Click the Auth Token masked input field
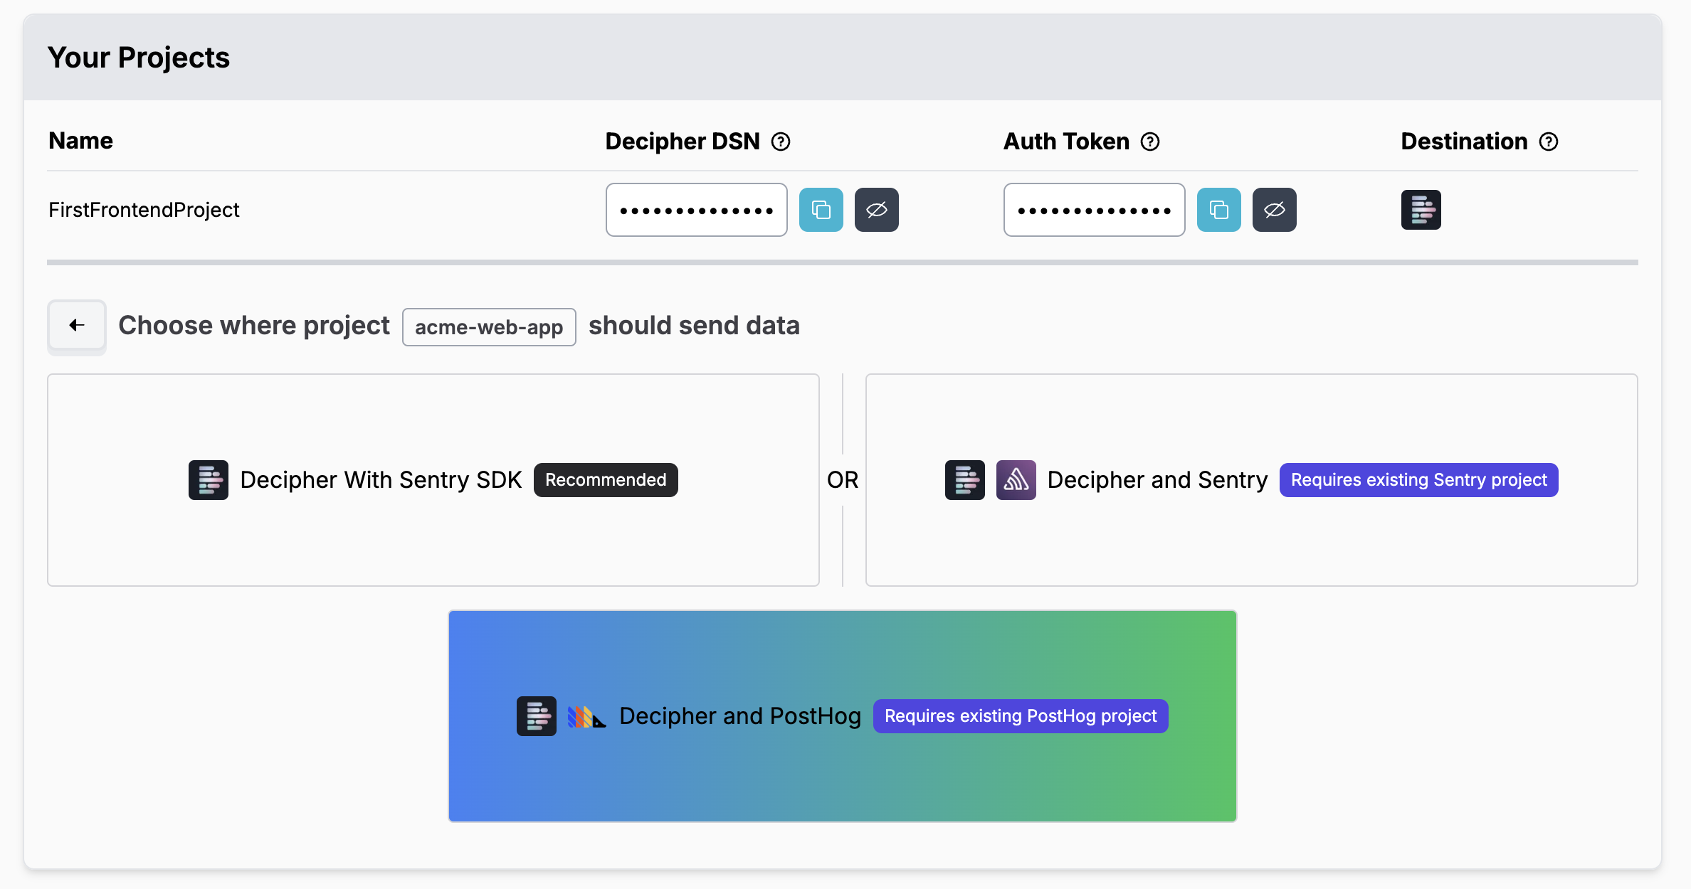 click(1094, 210)
